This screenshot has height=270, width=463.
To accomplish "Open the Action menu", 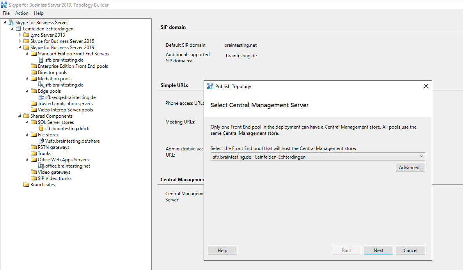I will point(22,13).
